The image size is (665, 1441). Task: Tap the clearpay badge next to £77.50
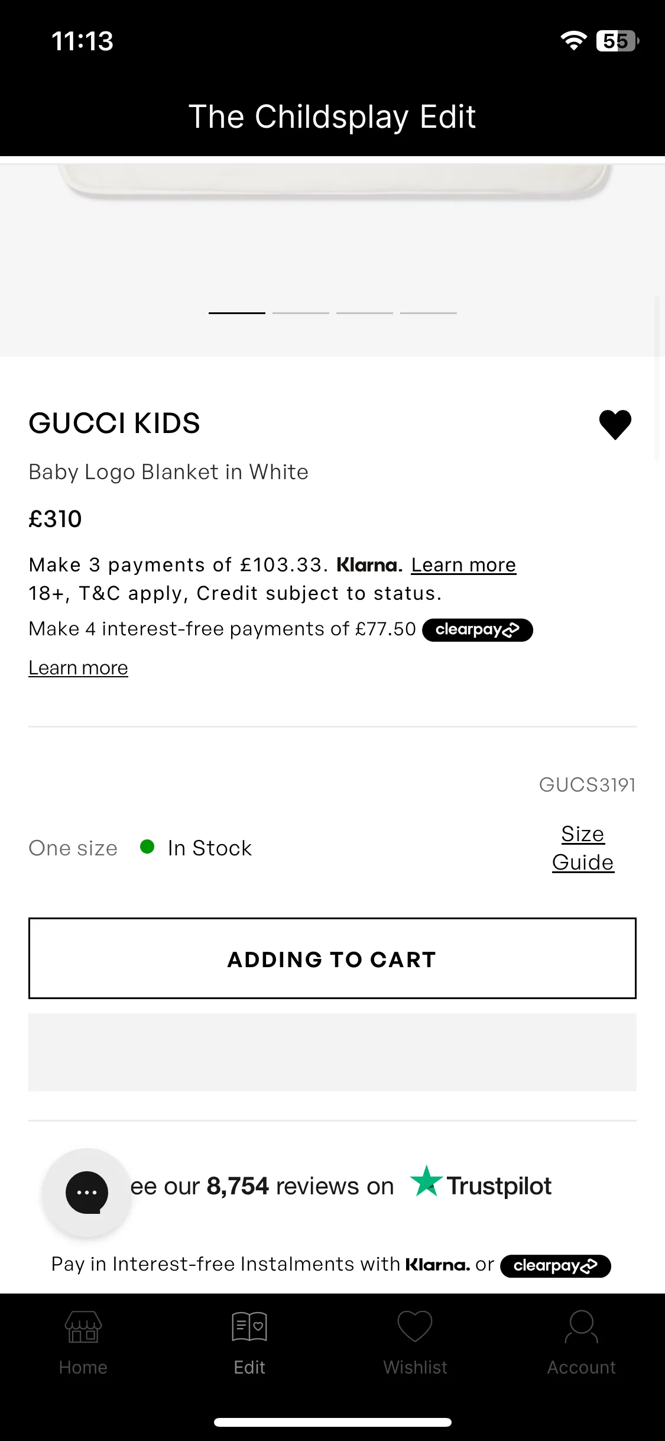pos(478,629)
